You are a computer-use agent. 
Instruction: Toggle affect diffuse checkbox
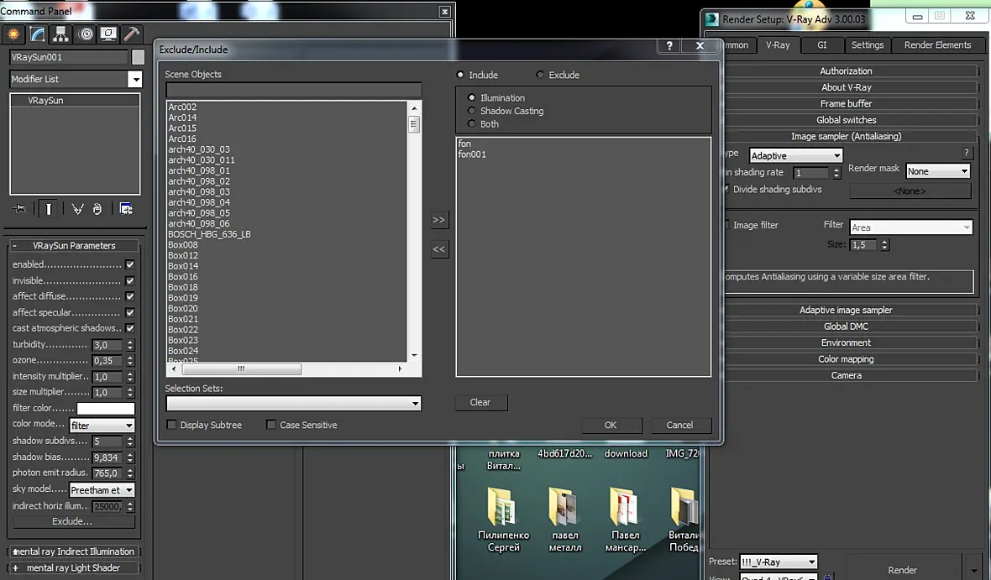coord(129,296)
